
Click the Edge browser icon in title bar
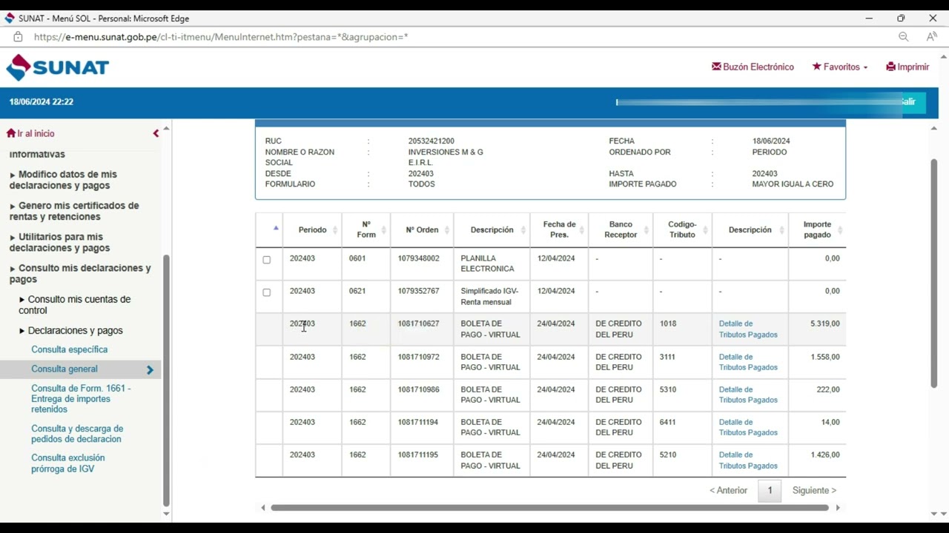[10, 18]
